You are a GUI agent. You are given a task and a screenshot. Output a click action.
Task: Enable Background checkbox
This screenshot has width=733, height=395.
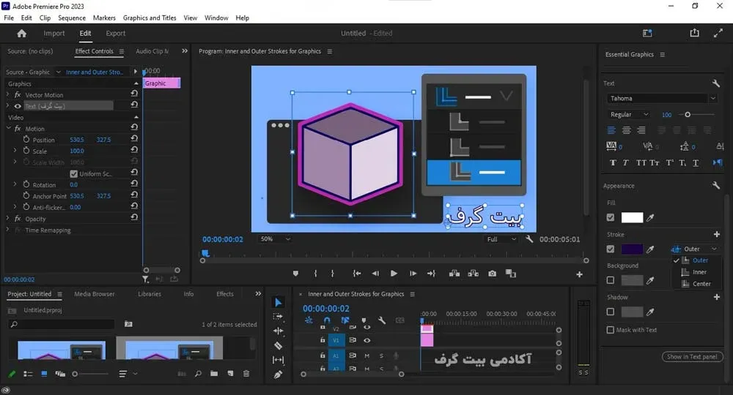pyautogui.click(x=610, y=280)
